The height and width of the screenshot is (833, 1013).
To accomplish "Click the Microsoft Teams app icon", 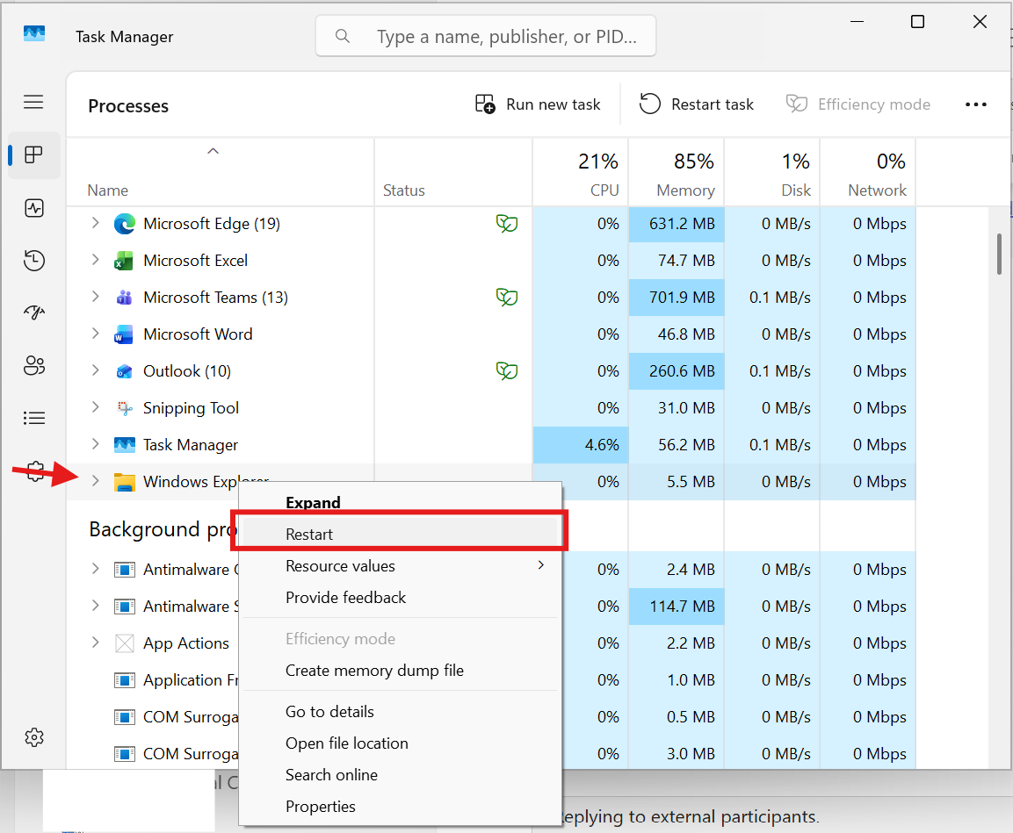I will [124, 298].
